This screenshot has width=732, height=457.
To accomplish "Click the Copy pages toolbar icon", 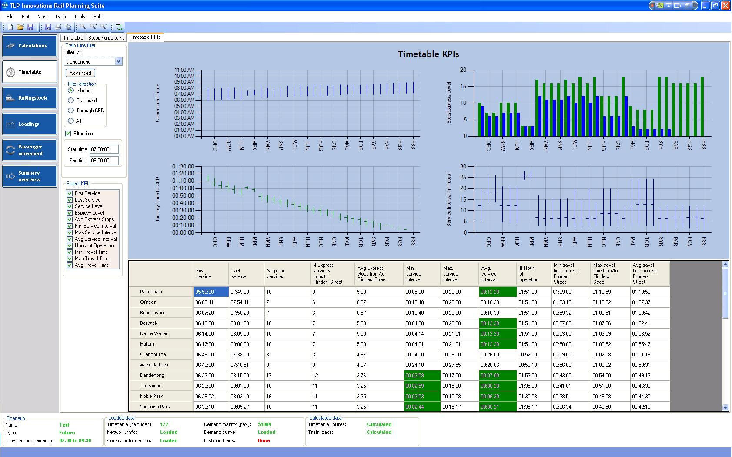I will click(68, 27).
